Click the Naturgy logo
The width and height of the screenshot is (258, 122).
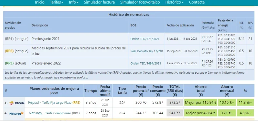tap(17, 113)
